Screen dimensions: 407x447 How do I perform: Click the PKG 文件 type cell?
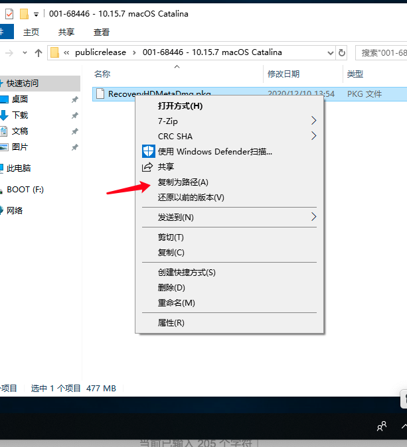click(365, 94)
